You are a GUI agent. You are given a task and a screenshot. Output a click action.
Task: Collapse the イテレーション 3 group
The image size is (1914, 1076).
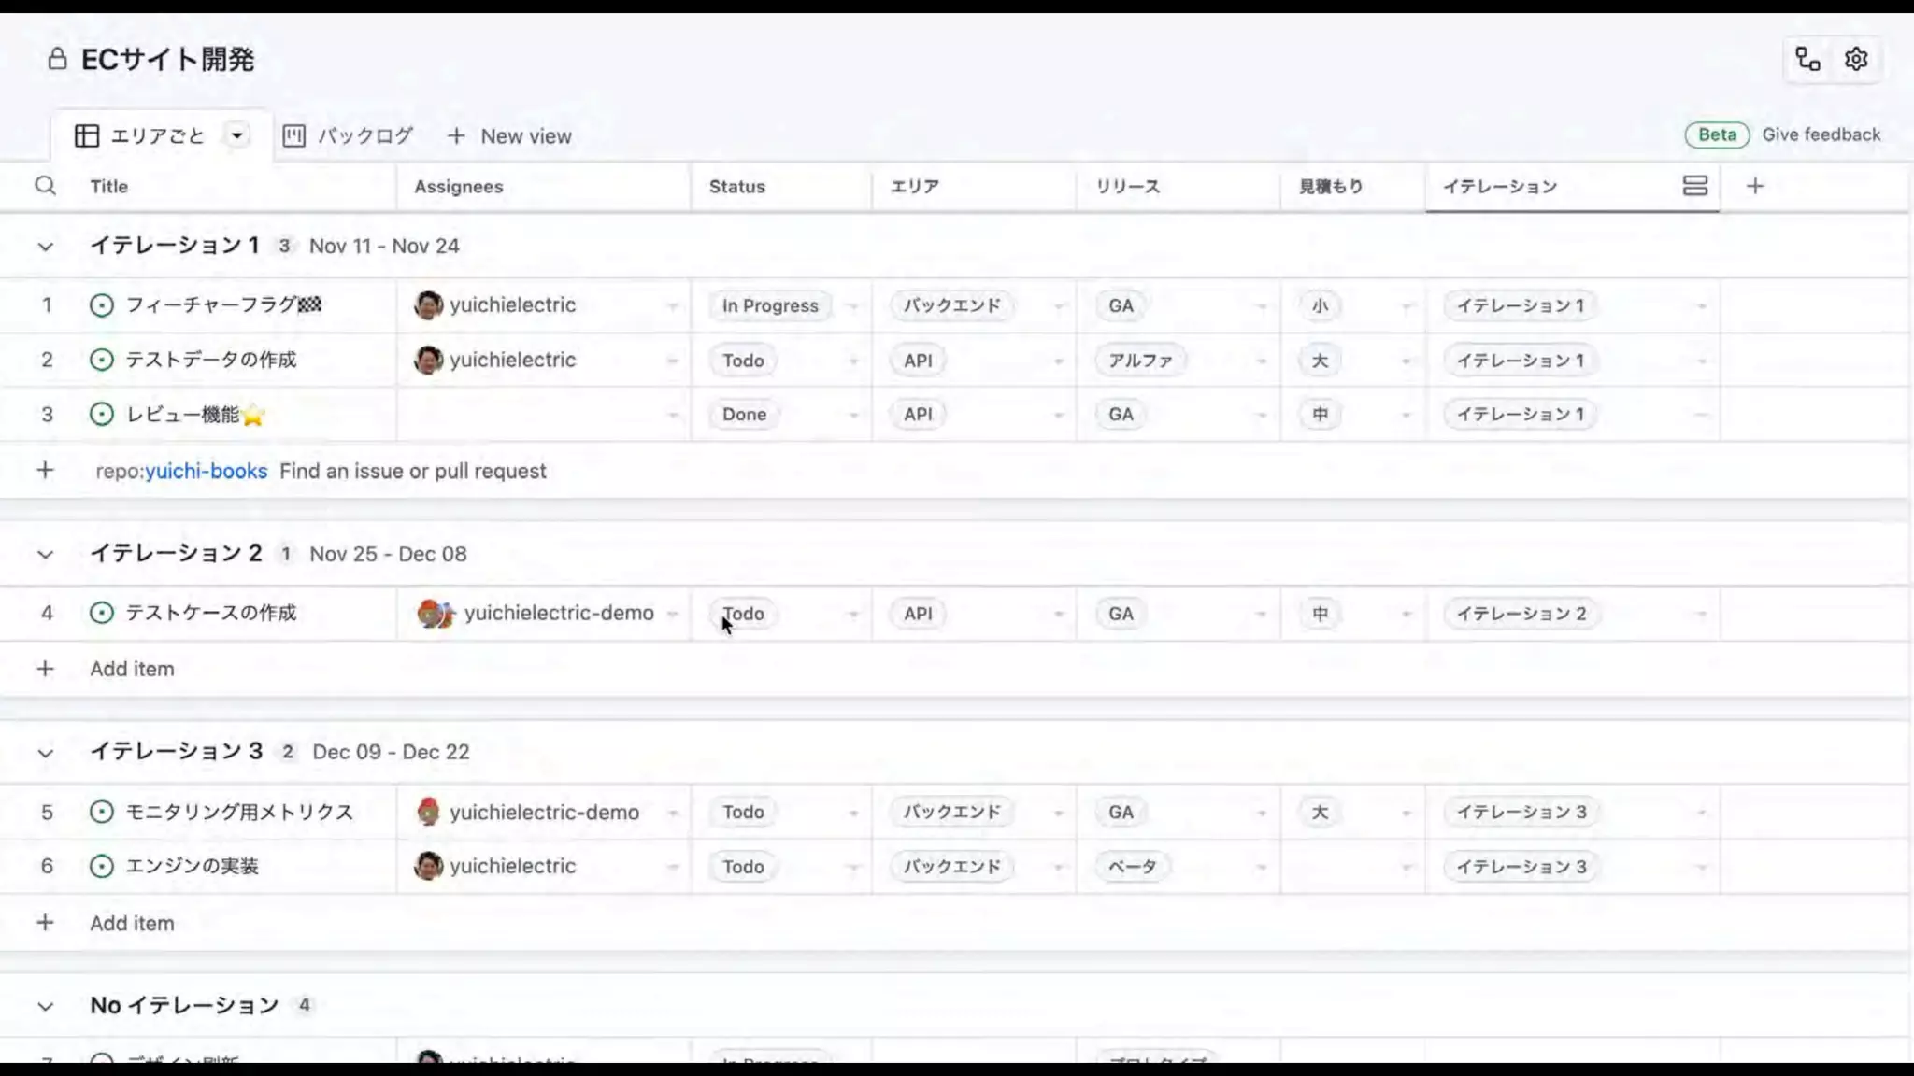click(45, 753)
